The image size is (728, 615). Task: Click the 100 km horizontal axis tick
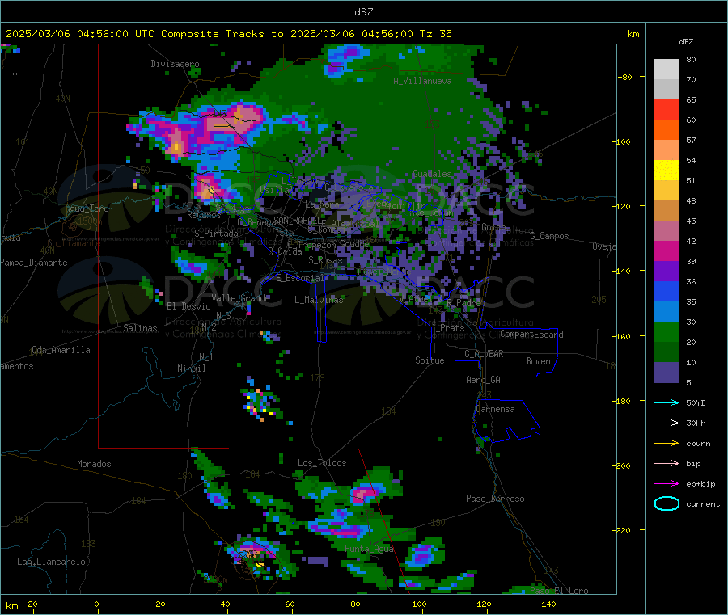coord(419,604)
